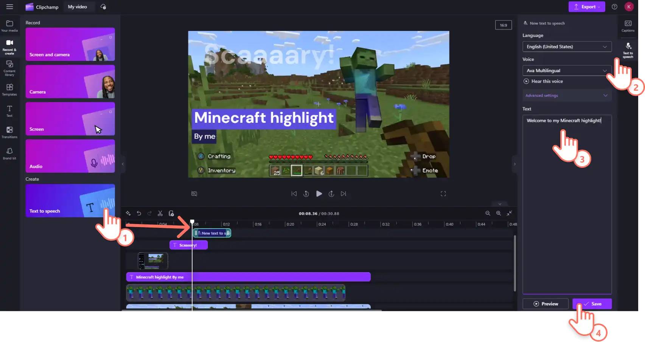Enter fullscreen preview mode
Image resolution: width=645 pixels, height=342 pixels.
tap(443, 193)
